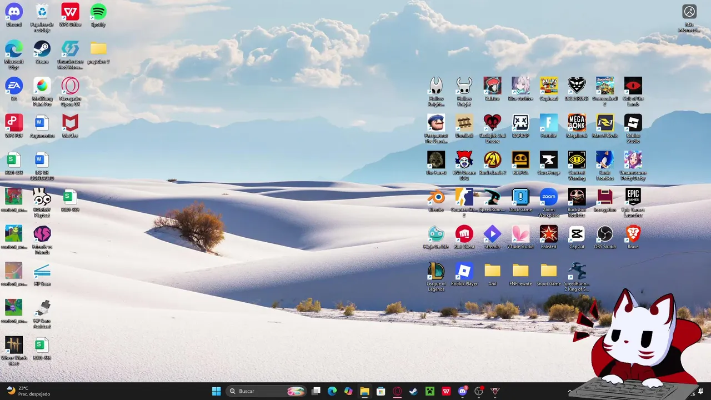Show hidden system tray icons

click(x=569, y=391)
